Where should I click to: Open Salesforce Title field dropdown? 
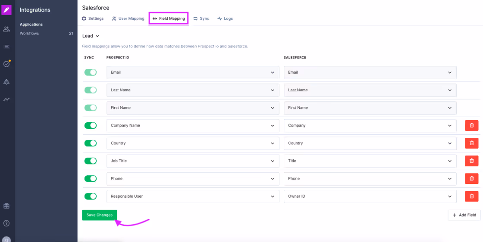pyautogui.click(x=370, y=161)
